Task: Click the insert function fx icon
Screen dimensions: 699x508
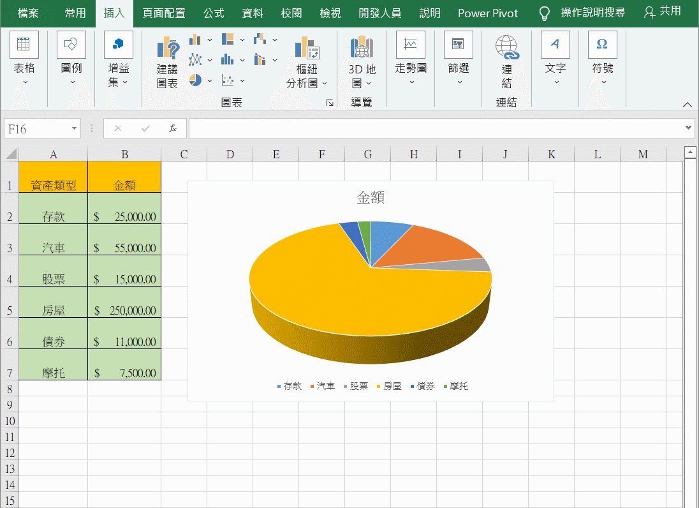Action: click(173, 128)
